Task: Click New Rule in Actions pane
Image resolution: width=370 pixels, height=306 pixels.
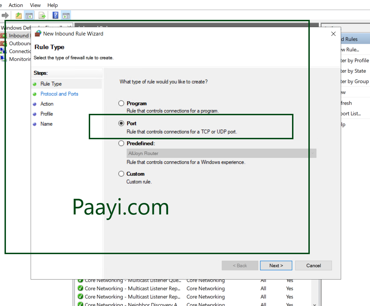Action: pos(350,49)
